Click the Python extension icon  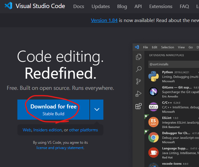pyautogui.click(x=153, y=76)
